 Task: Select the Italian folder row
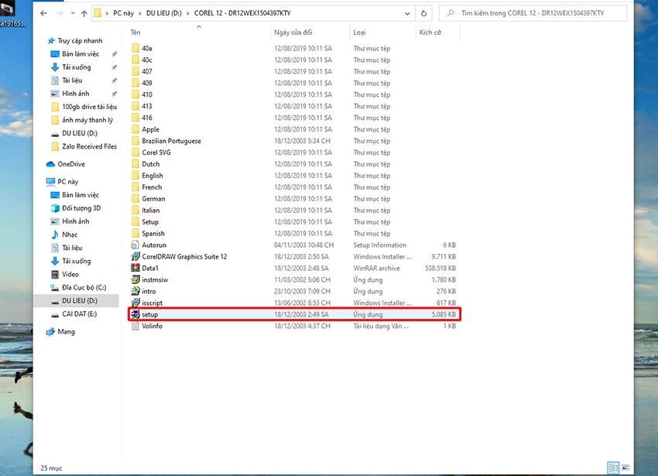293,211
